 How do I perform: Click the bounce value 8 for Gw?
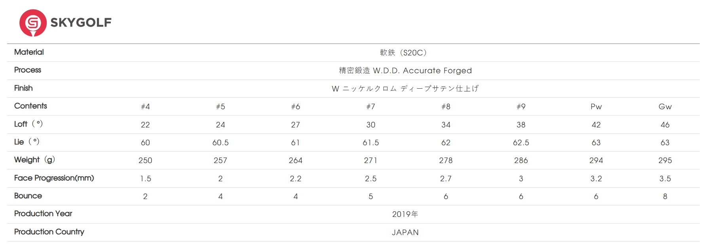665,196
